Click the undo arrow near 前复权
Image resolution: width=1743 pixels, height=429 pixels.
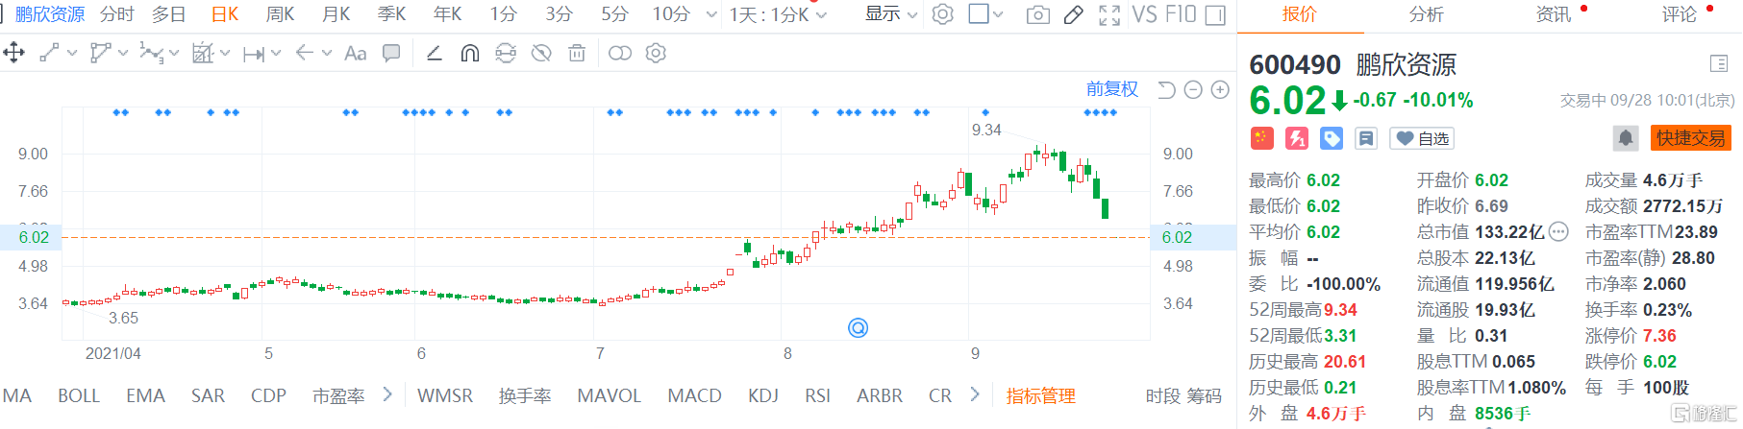coord(1166,89)
